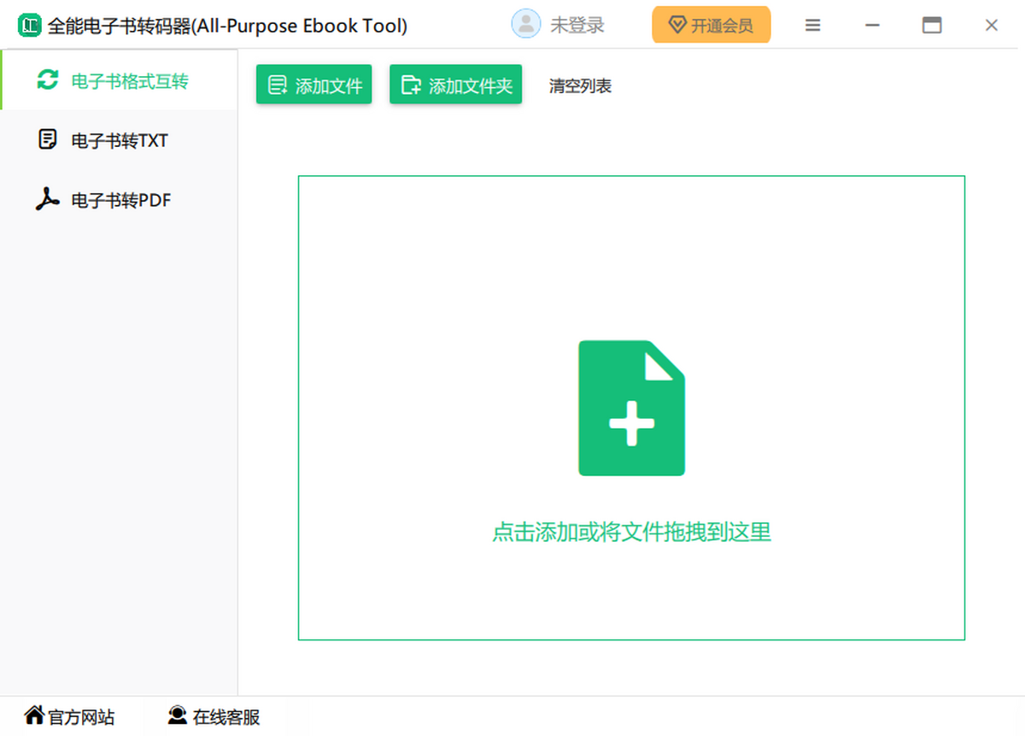Viewport: 1025px width, 736px height.
Task: Click the green sync arrows sidebar icon
Action: click(x=47, y=80)
